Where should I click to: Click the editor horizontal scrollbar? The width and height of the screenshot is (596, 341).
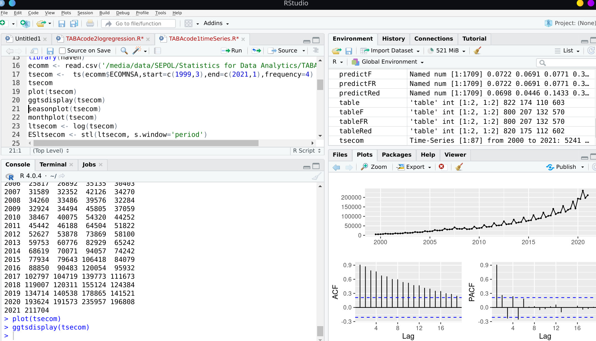click(x=146, y=143)
